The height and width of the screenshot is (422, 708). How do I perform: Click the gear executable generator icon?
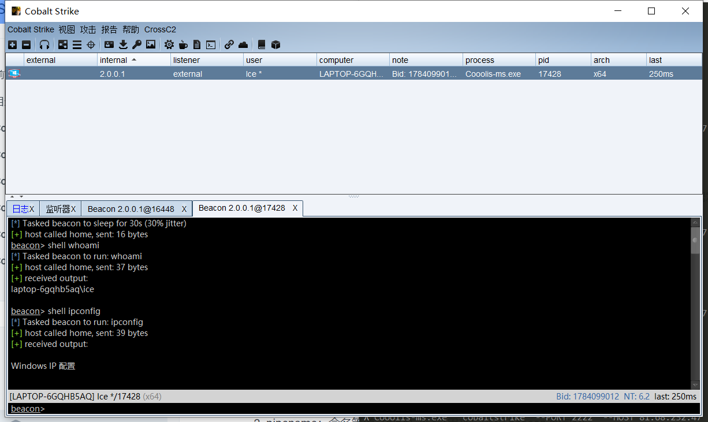coord(169,44)
